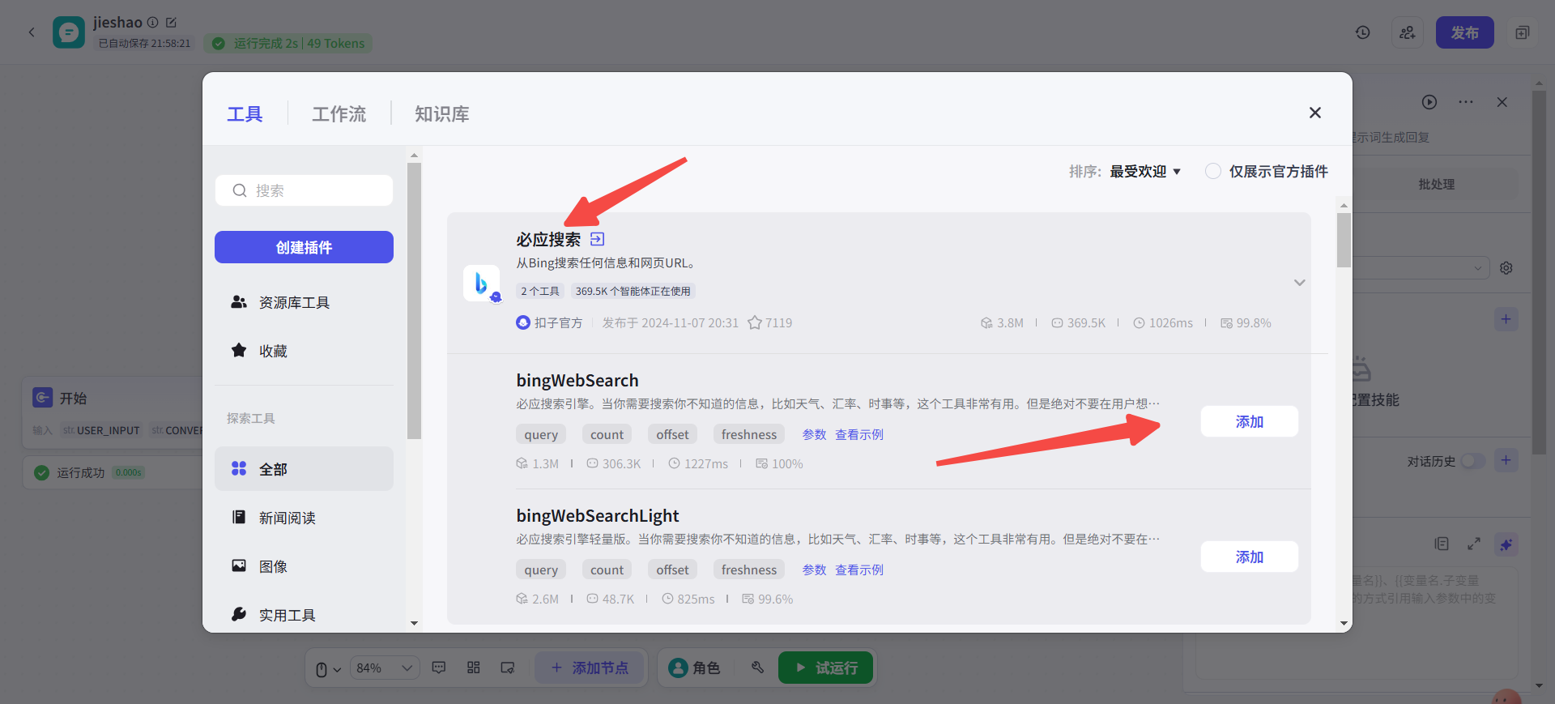Open 查看示例 for bingWebSearchLight
1555x704 pixels.
859,570
